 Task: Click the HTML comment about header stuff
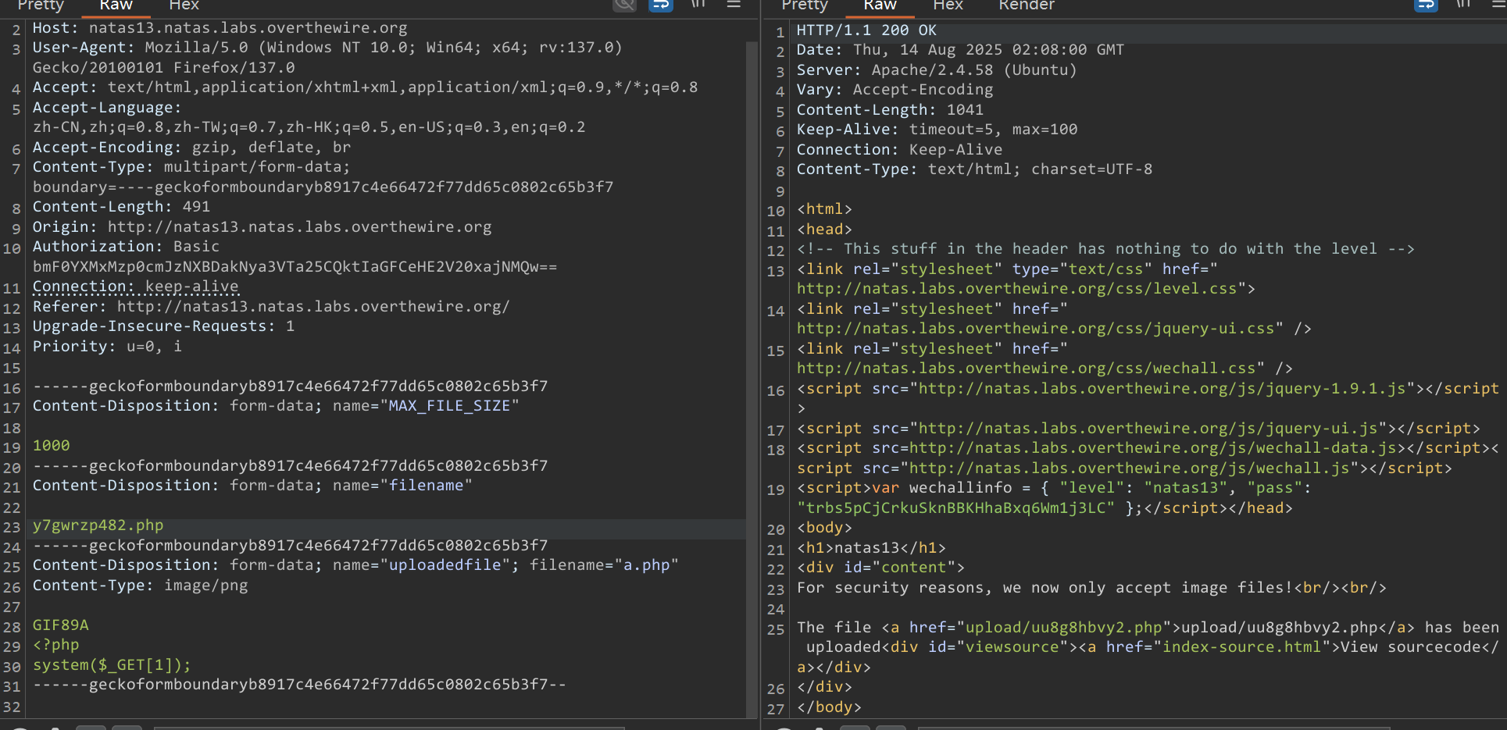1105,249
